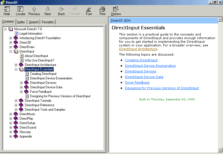Print the topic with Print icon
Image resolution: width=223 pixels, height=154 pixels.
point(102,10)
